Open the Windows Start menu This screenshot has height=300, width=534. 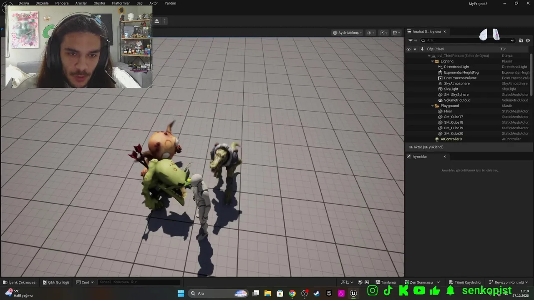(181, 293)
